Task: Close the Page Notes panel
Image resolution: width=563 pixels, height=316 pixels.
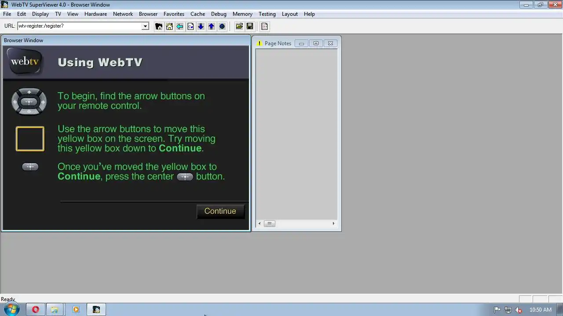Action: (330, 43)
